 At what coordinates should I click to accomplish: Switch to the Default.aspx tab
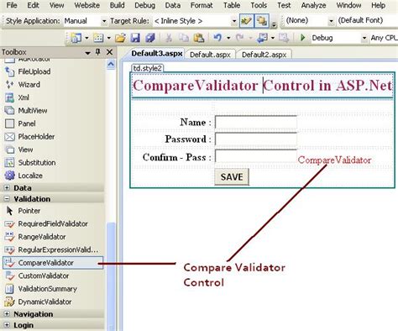(210, 55)
